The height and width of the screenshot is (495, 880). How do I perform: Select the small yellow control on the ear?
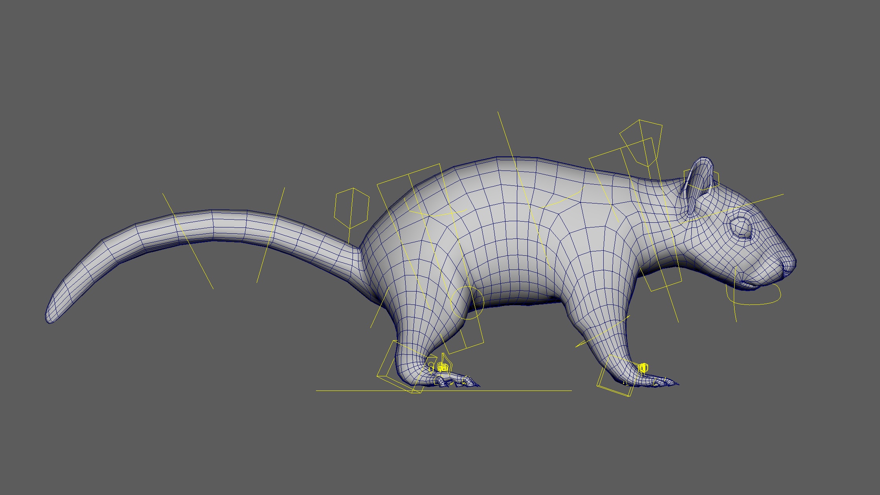point(702,180)
